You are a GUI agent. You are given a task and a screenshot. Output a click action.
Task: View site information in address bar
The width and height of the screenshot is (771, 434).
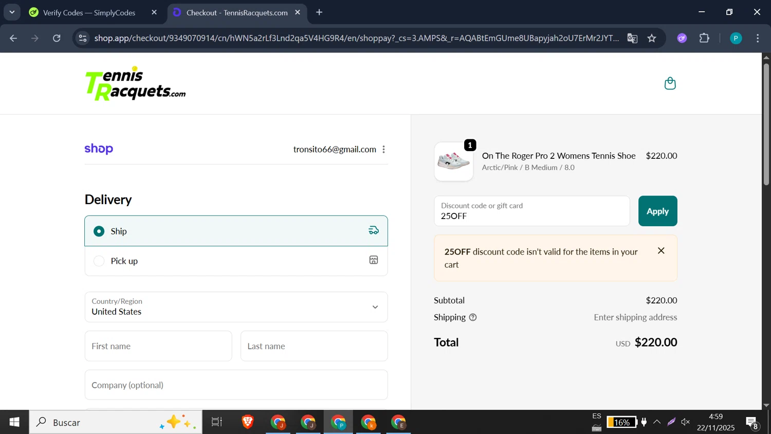coord(83,38)
